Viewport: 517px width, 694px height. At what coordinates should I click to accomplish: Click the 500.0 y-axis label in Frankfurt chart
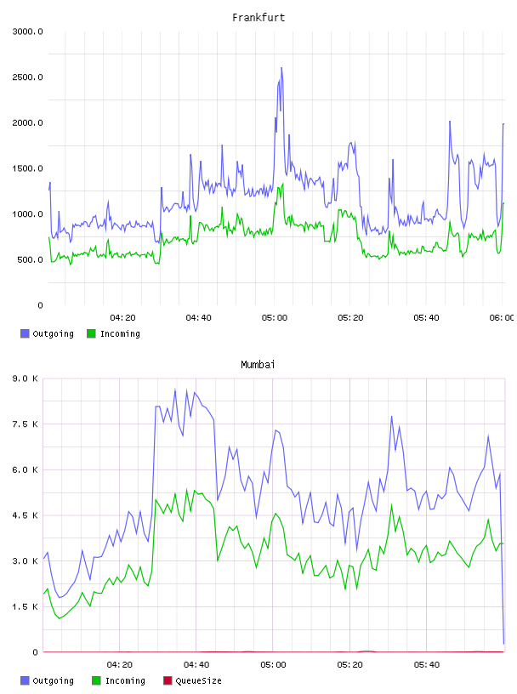(x=30, y=259)
